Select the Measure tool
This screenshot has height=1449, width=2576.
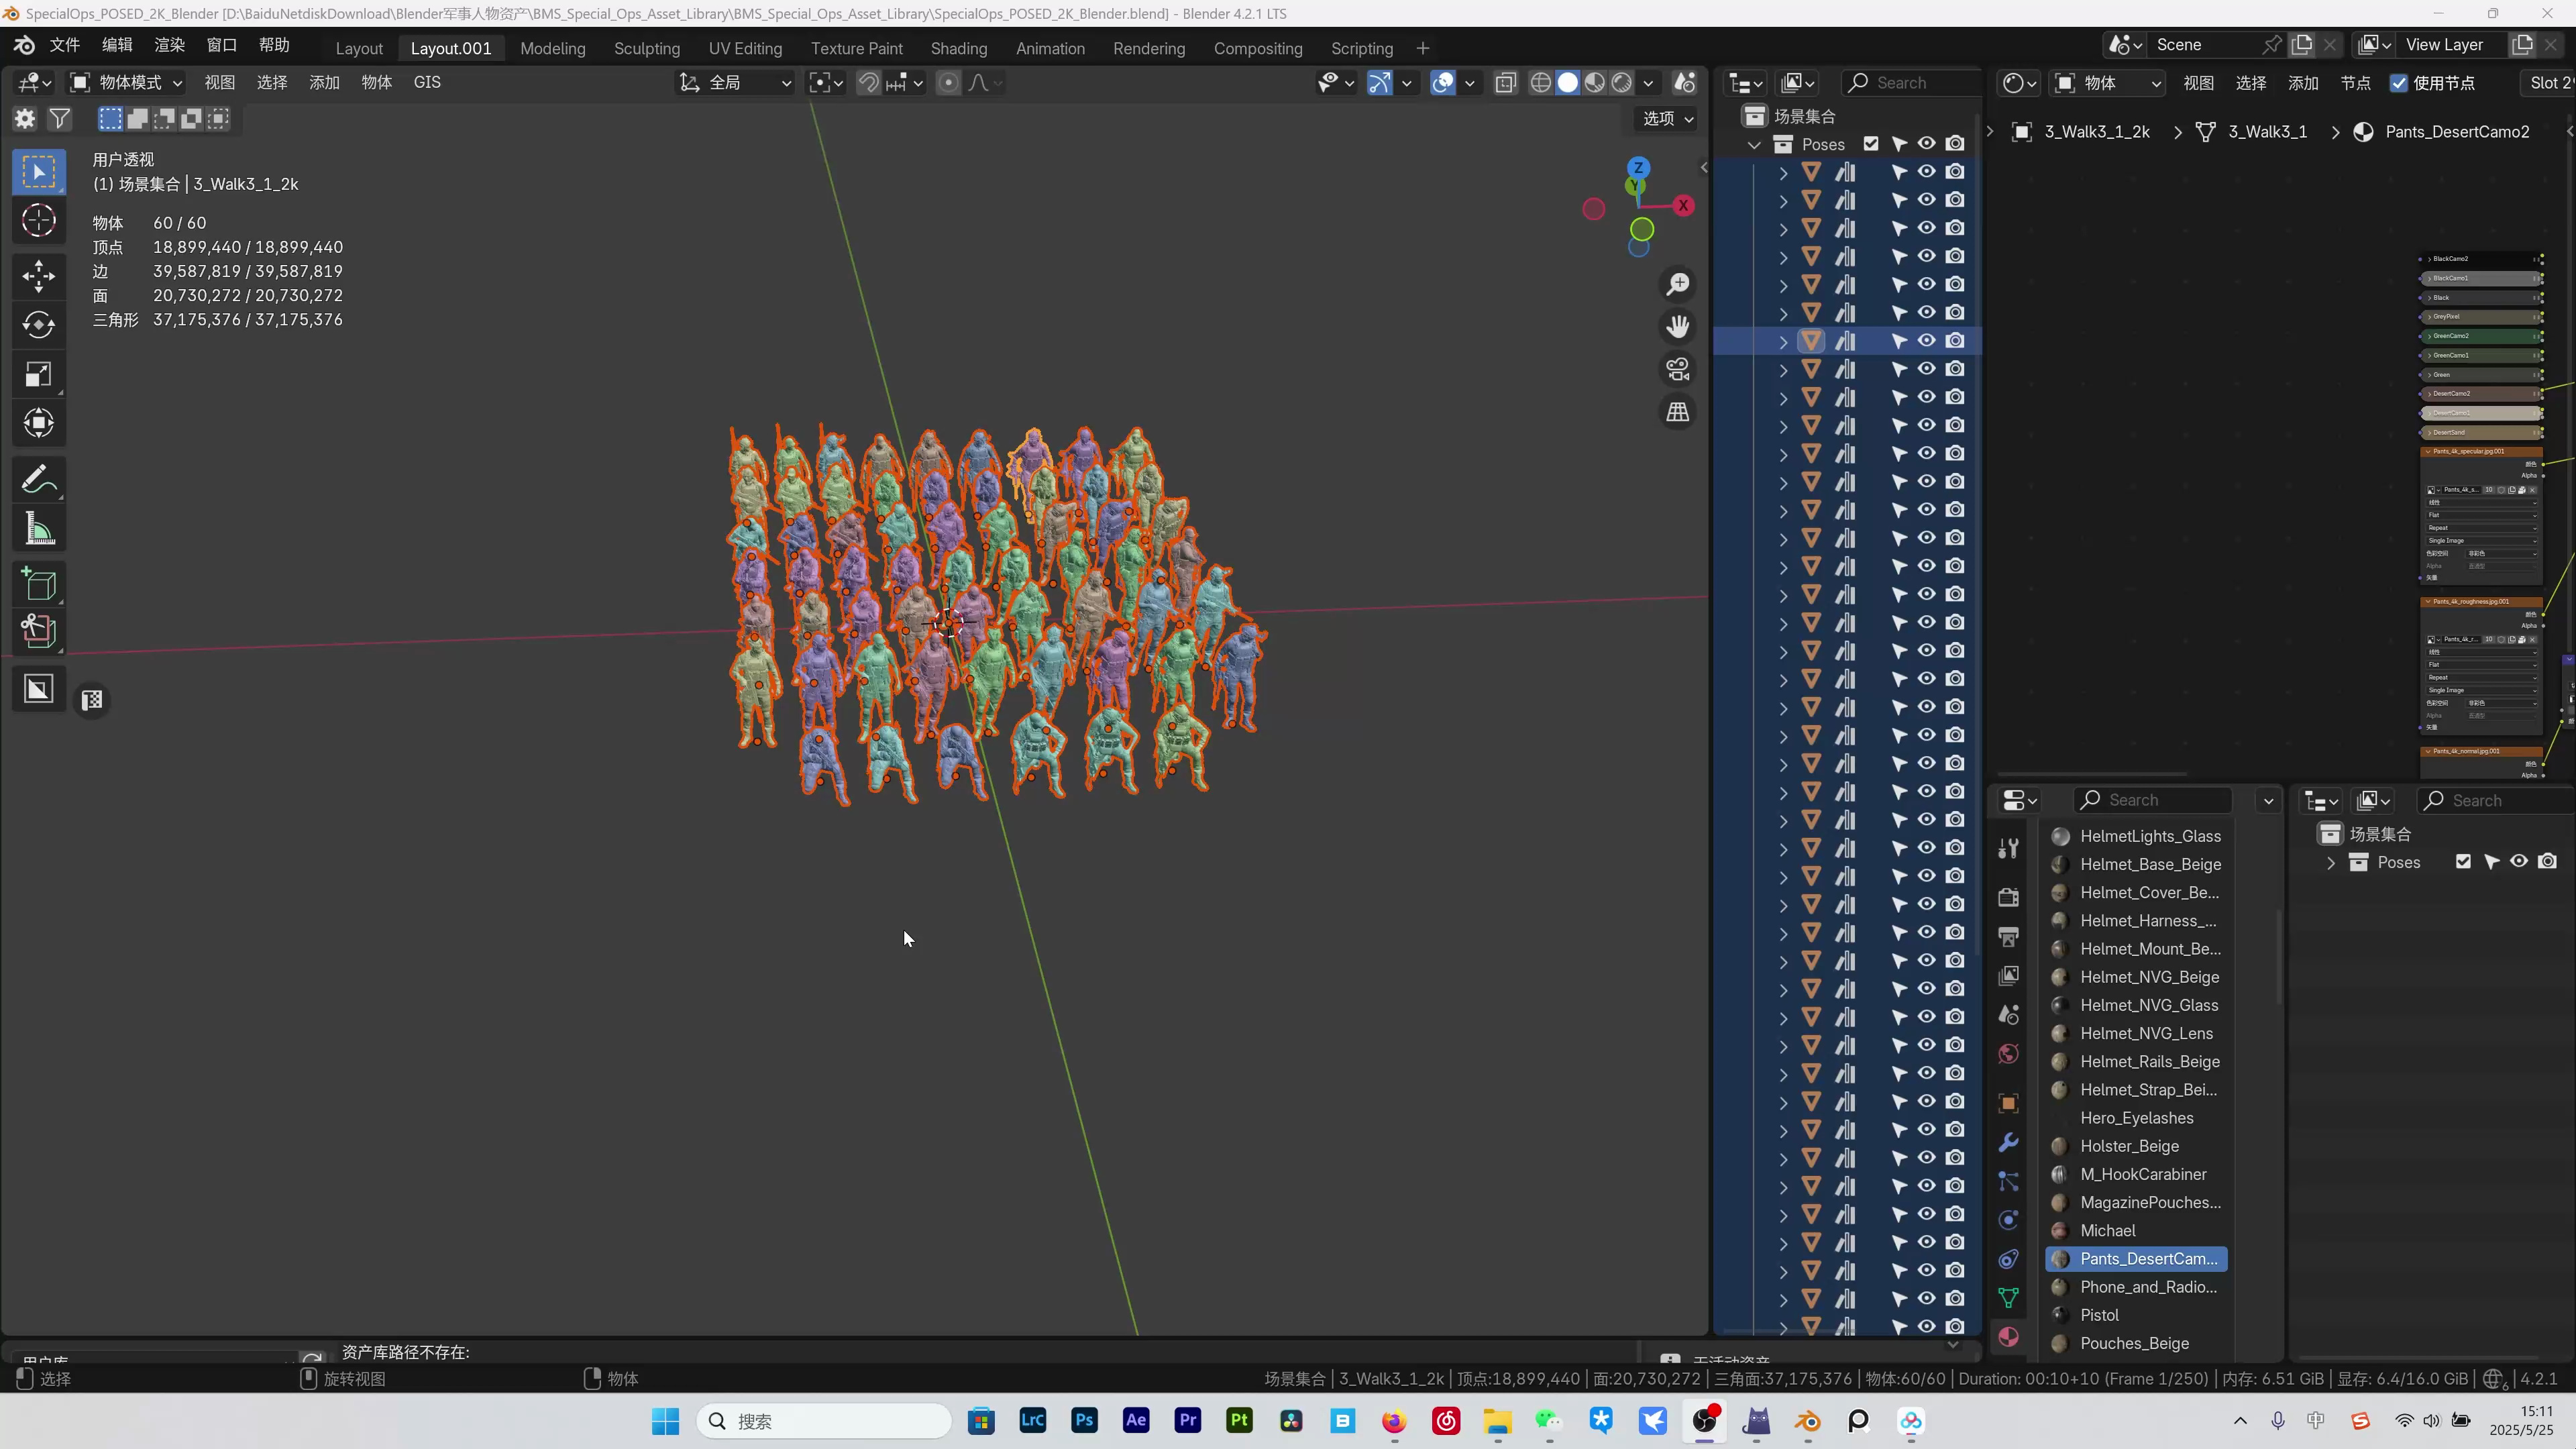pyautogui.click(x=39, y=529)
